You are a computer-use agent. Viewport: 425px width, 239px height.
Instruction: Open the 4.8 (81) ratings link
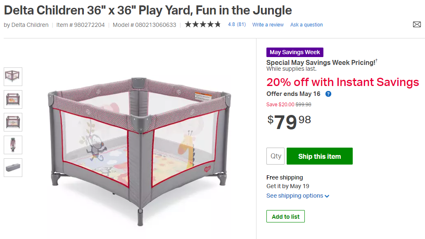237,24
